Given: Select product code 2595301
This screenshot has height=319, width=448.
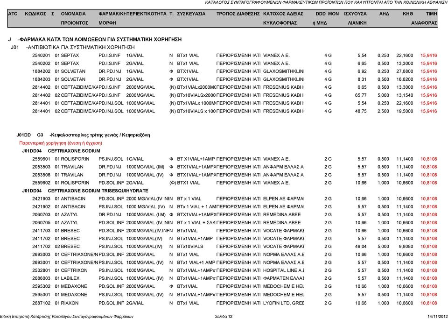Looking at the screenshot, I should tap(41, 294).
